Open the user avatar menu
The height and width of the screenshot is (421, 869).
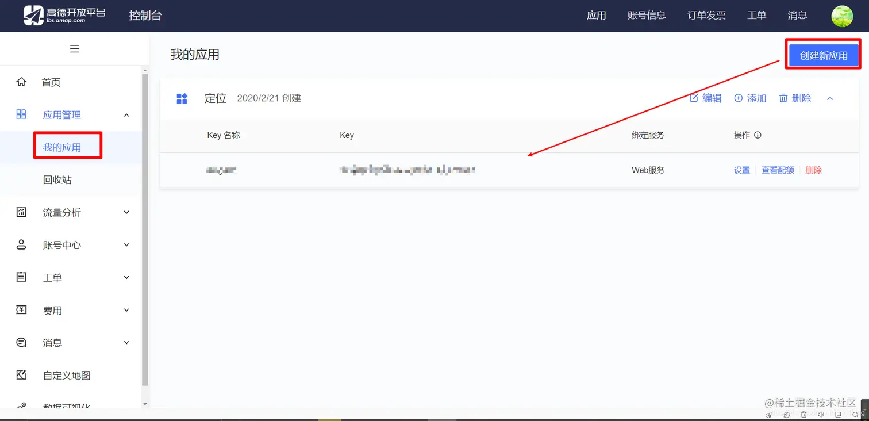(x=842, y=16)
